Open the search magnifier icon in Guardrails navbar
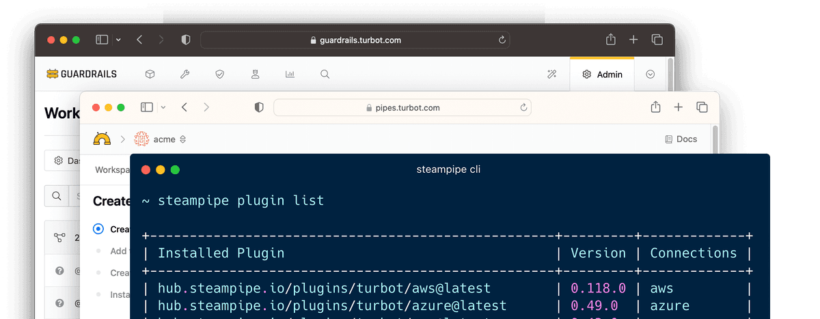The image size is (820, 319). coord(325,74)
